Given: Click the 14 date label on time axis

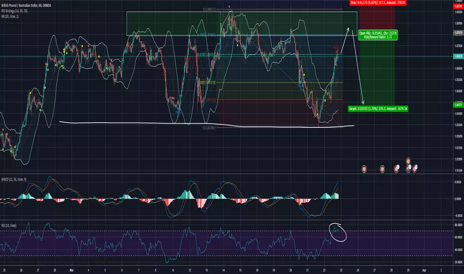Looking at the screenshot, I should (x=223, y=270).
